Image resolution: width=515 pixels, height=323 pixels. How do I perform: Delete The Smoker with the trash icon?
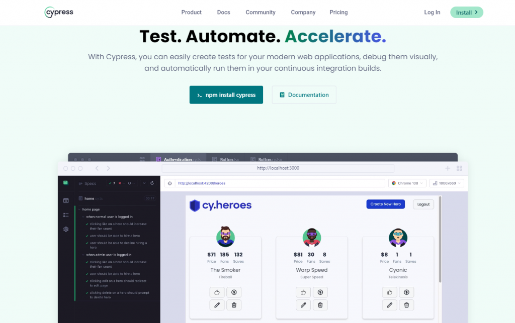tap(234, 305)
